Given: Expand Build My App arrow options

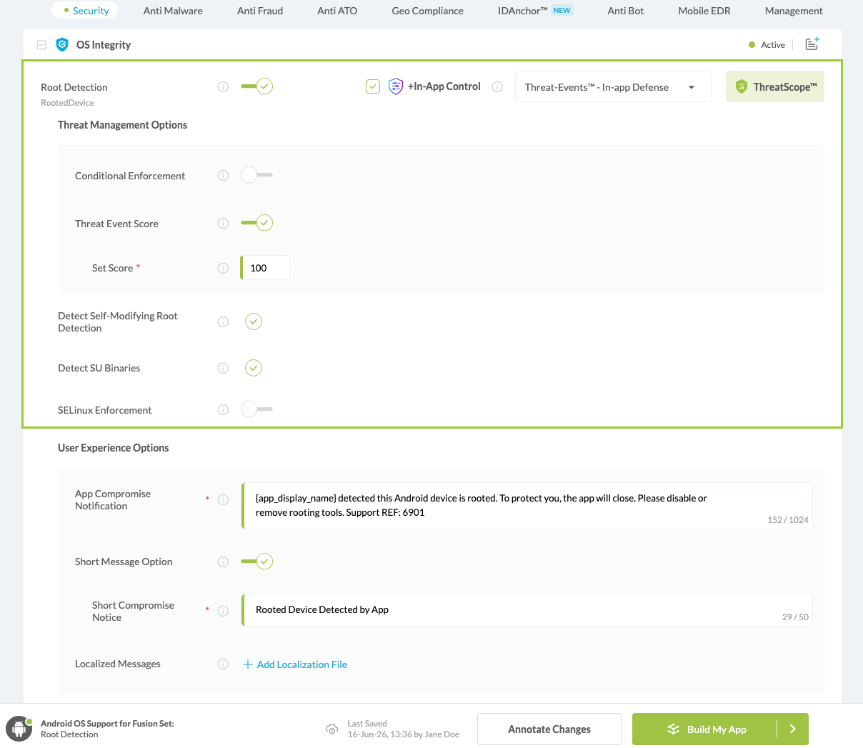Looking at the screenshot, I should [793, 729].
